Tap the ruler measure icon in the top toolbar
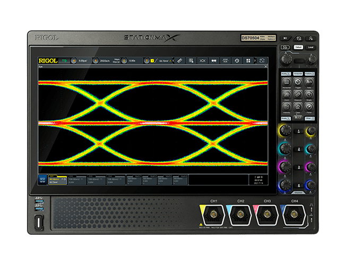Image resolution: width=346 pixels, height=265 pixels. pos(180,60)
